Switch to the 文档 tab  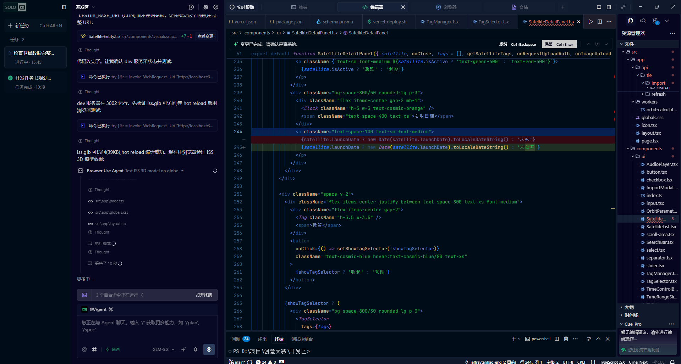[520, 7]
